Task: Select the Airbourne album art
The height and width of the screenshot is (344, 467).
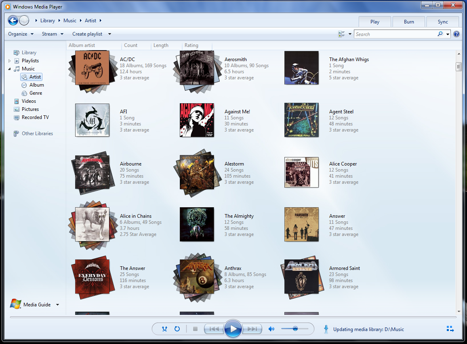Action: (x=93, y=173)
